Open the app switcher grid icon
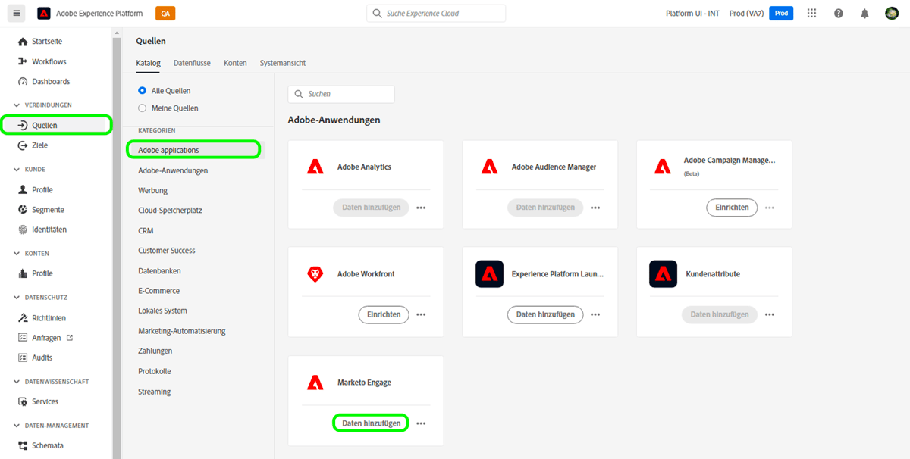Viewport: 910px width, 459px height. pos(811,13)
